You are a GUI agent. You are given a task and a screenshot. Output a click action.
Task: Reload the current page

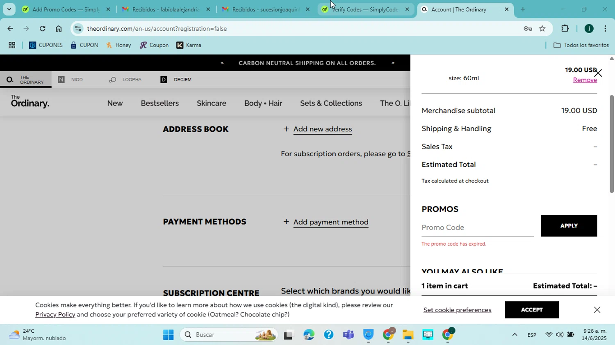pos(42,29)
